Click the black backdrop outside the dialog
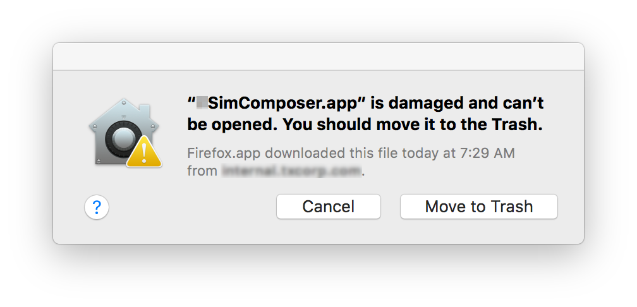The image size is (637, 307). tap(25, 278)
